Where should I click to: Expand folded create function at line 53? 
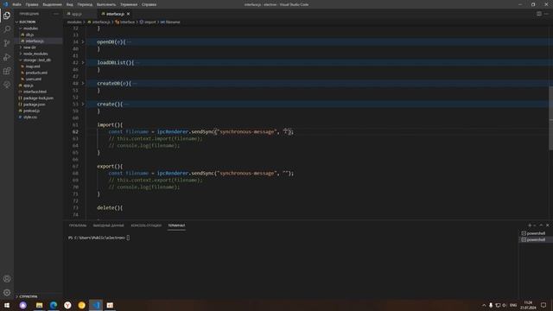point(83,105)
